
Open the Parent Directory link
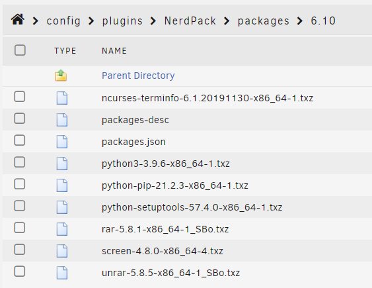(138, 75)
